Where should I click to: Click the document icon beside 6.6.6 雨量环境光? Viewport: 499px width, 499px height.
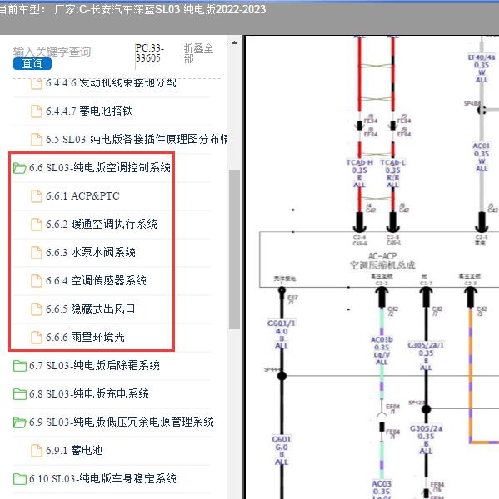[x=37, y=338]
